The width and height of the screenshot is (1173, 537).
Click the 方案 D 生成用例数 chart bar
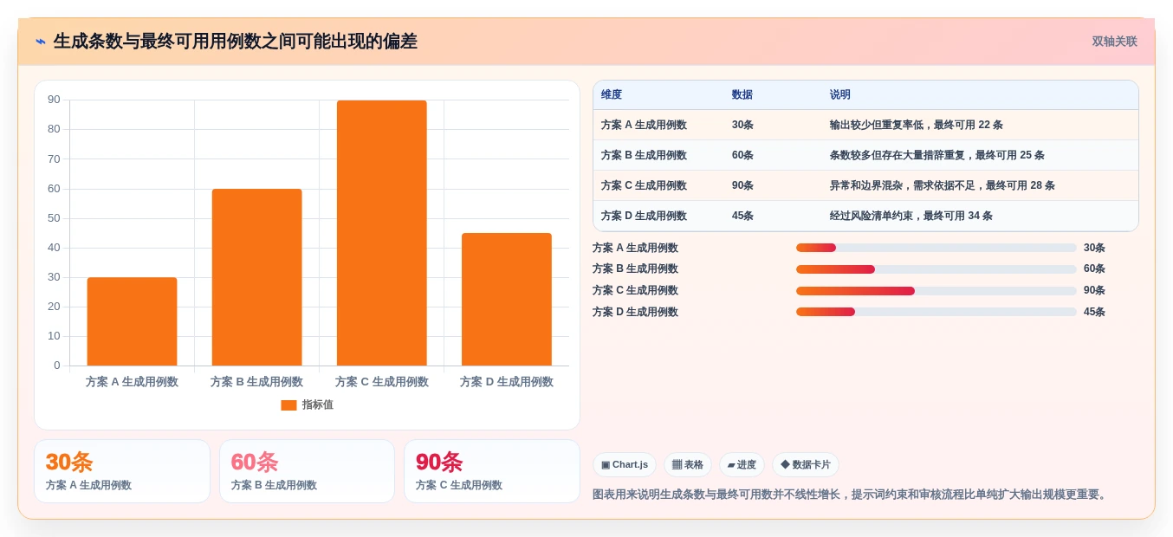(506, 299)
